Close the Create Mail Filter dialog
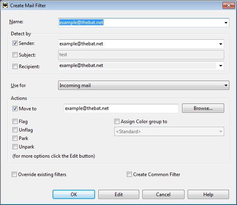Viewport: 237px width, 205px height. coord(229,6)
